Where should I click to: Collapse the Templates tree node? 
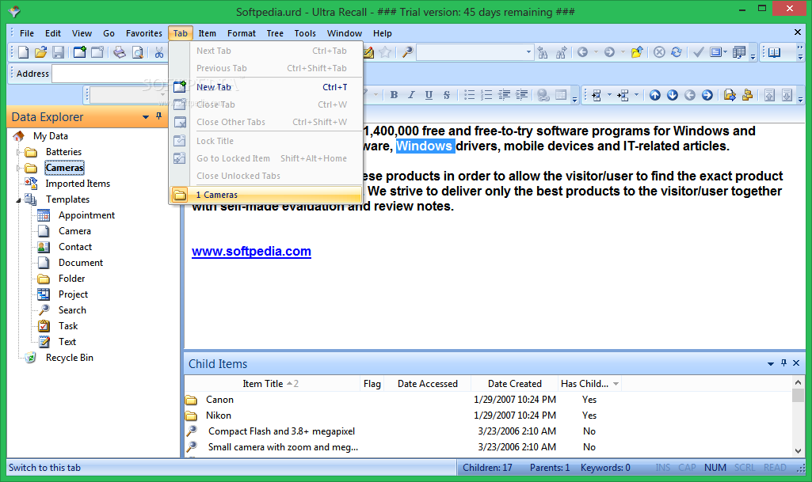point(18,199)
